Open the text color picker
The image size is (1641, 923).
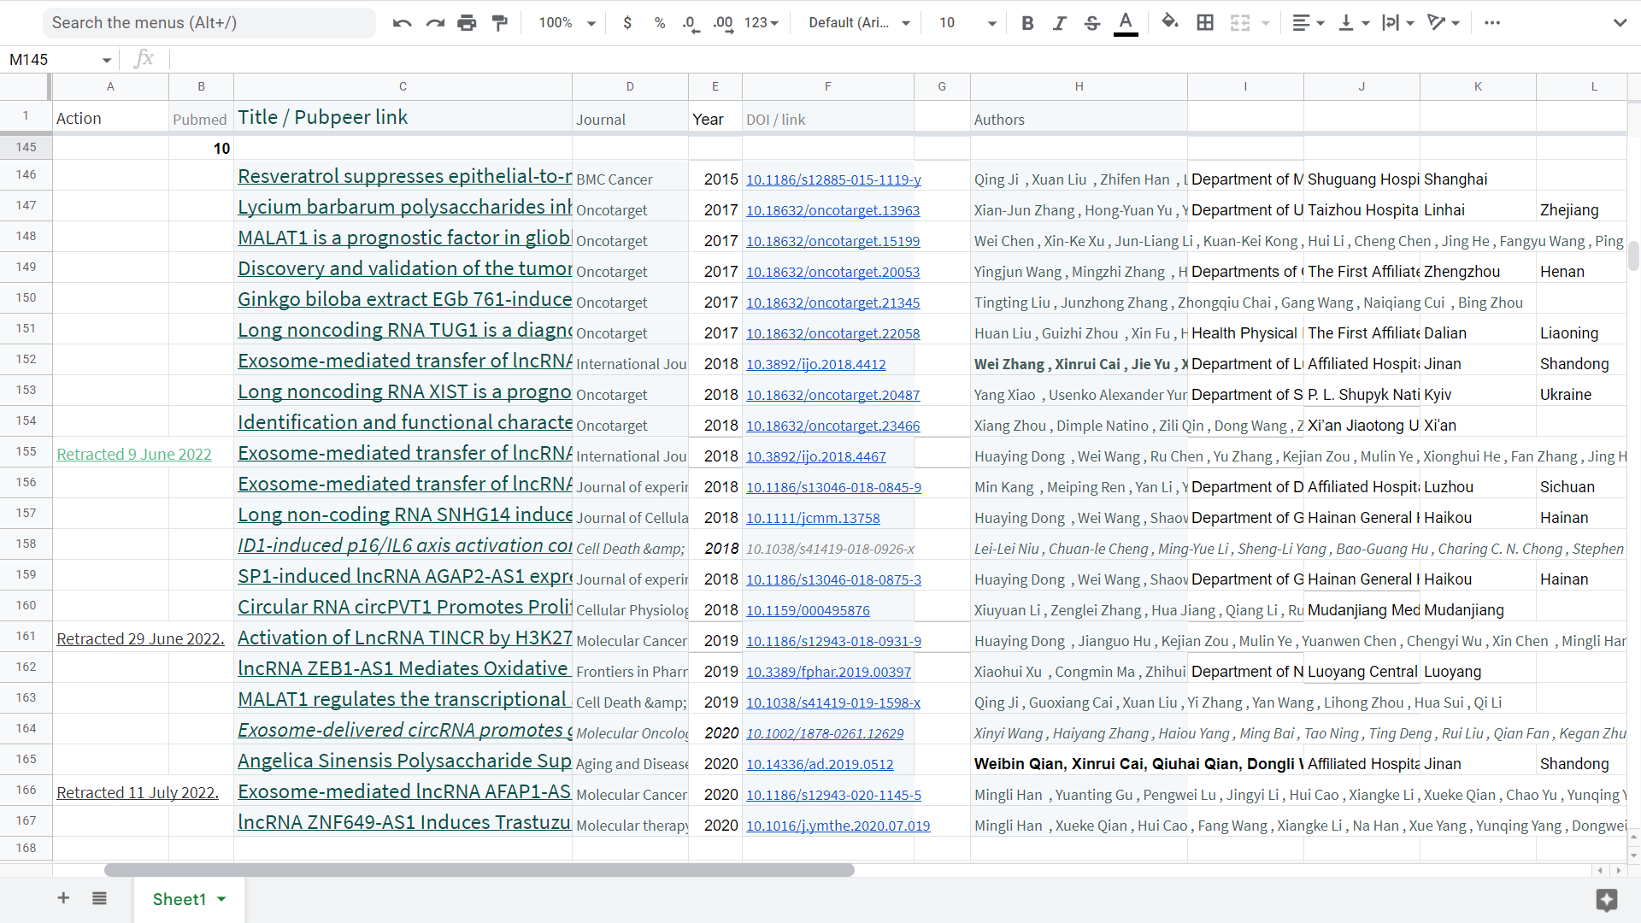1126,23
